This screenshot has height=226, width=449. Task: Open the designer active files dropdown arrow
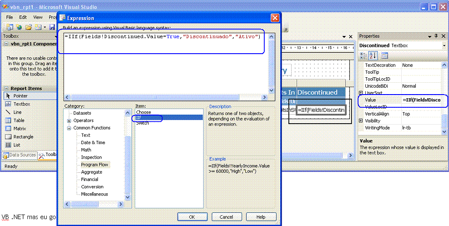point(344,37)
